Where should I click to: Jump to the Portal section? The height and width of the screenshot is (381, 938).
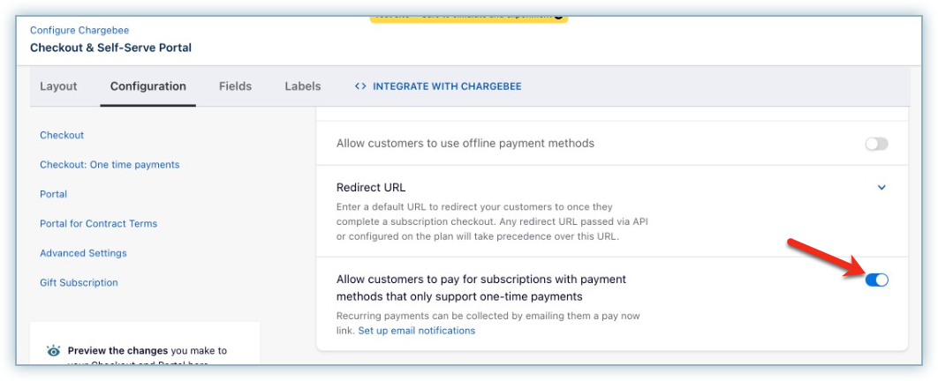click(x=53, y=194)
